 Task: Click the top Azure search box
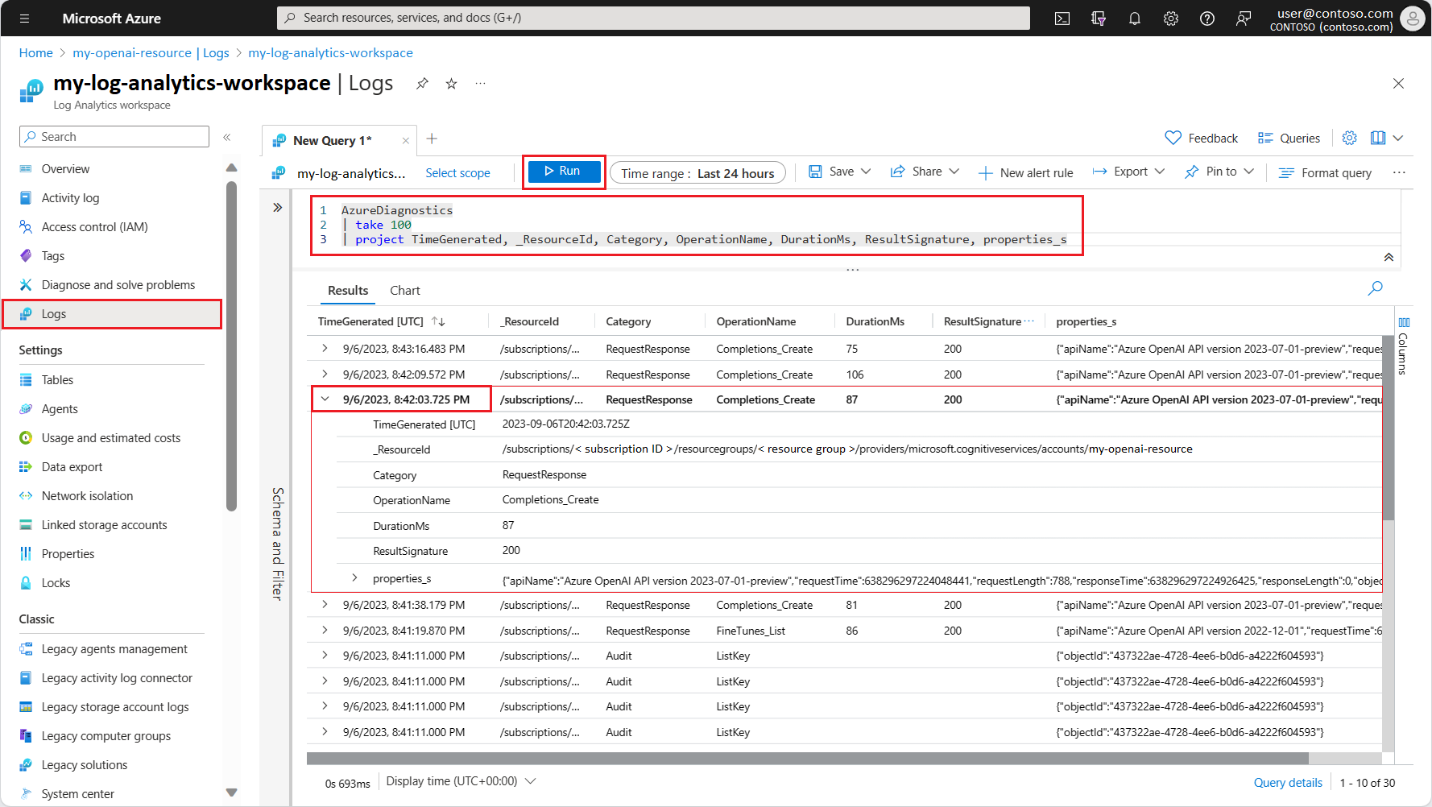[653, 18]
